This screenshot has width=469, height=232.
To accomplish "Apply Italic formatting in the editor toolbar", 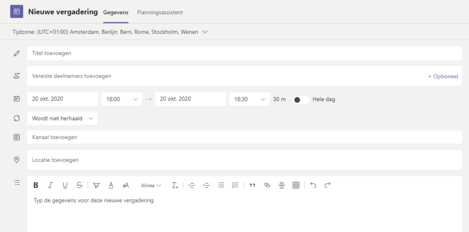I will [x=50, y=185].
